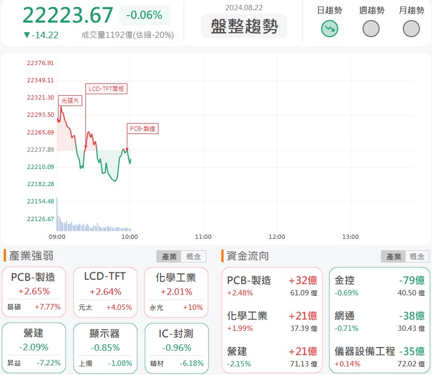Click the 上揚 -1.08% stock row
432x375 pixels.
click(105, 363)
